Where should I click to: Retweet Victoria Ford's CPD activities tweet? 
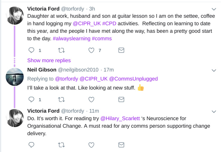pyautogui.click(x=61, y=50)
